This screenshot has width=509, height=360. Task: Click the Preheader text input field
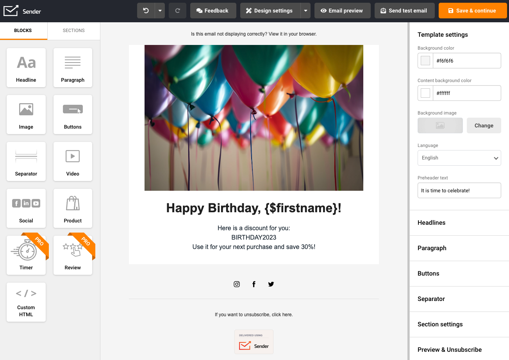point(459,190)
